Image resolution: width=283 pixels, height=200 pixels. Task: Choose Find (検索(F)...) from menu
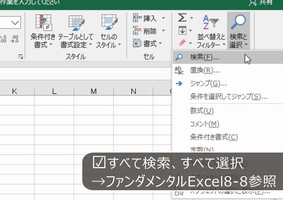point(228,57)
